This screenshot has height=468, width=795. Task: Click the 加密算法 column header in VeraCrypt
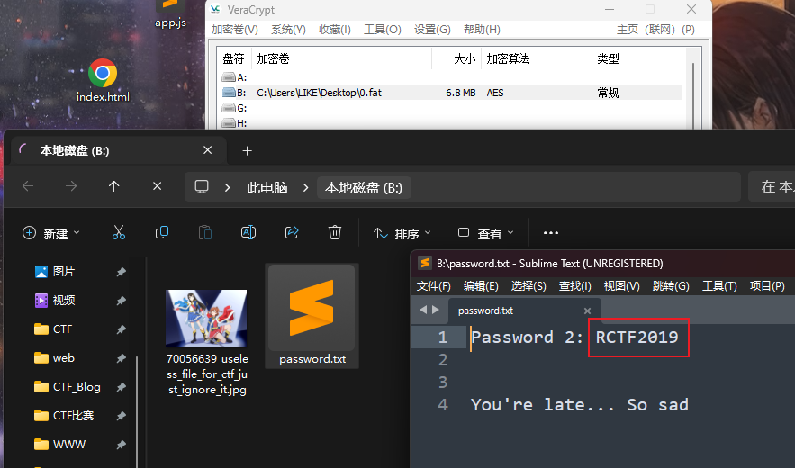(x=537, y=58)
